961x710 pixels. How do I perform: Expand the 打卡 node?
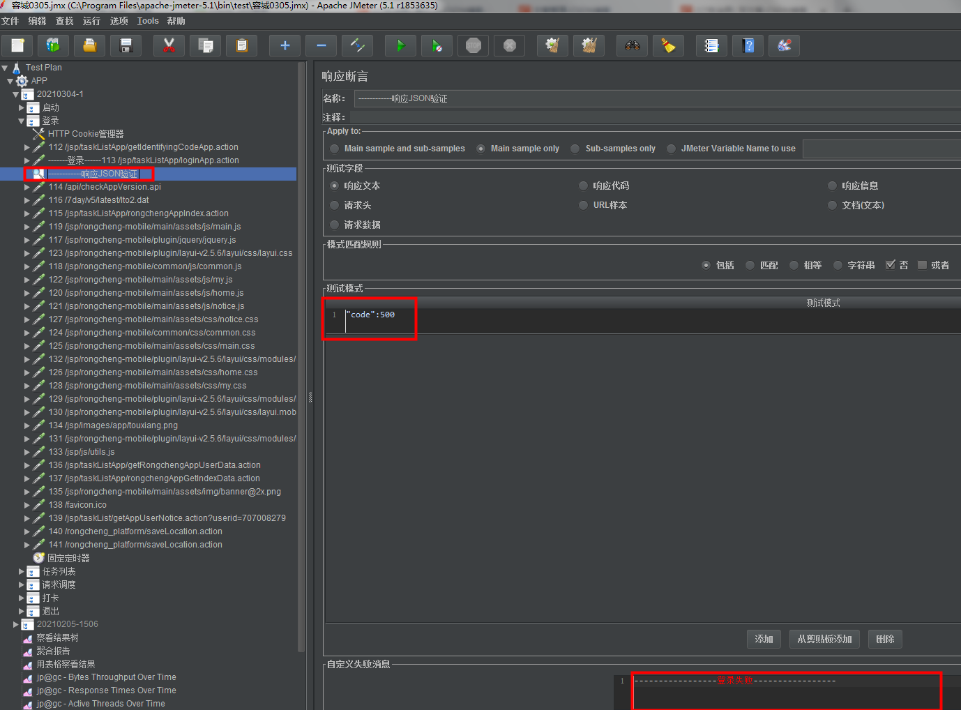point(21,598)
